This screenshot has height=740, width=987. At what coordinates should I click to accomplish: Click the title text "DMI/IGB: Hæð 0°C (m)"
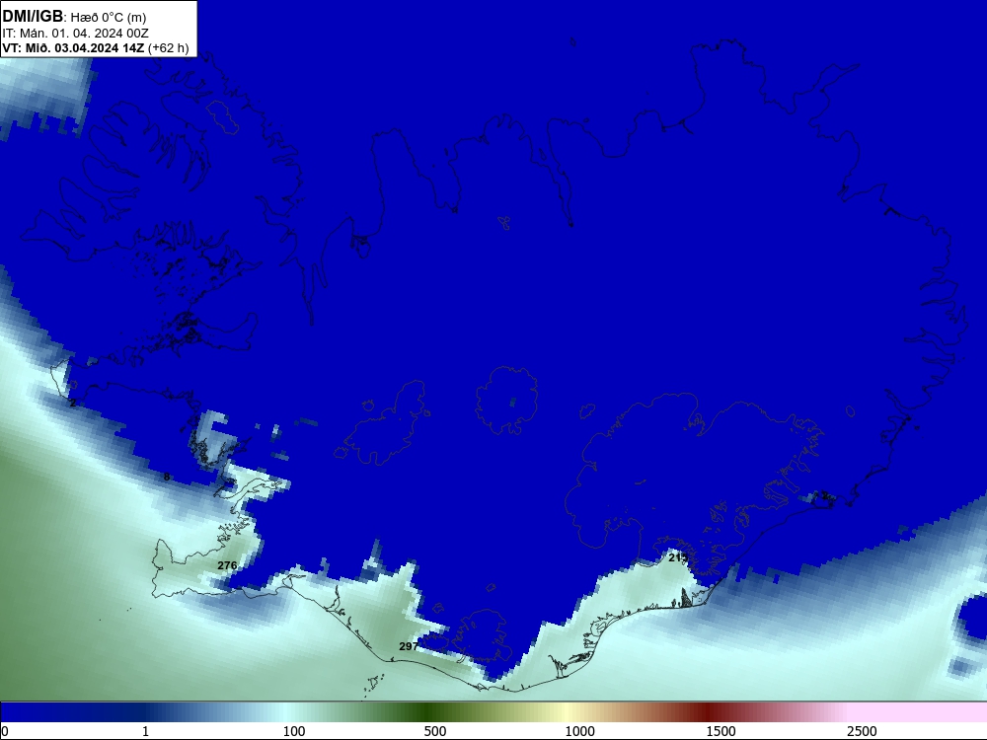coord(74,17)
